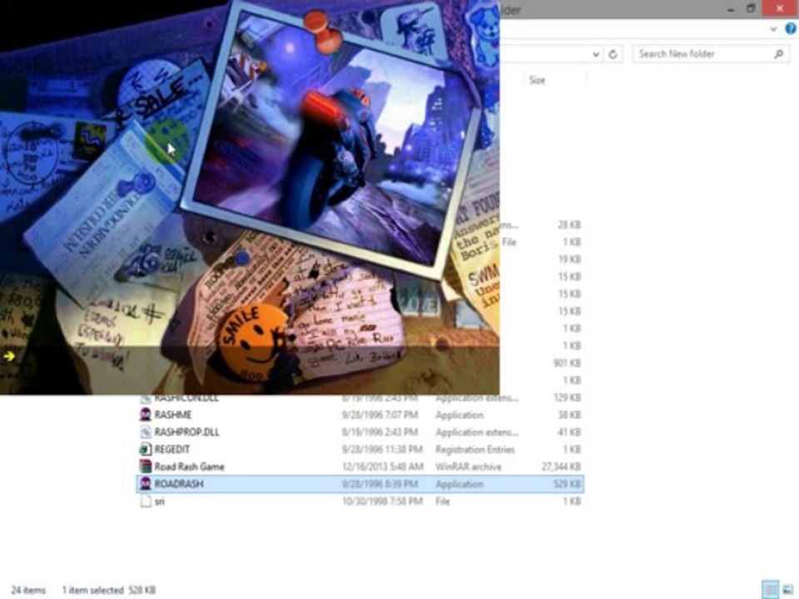Click the blank sri file icon

tap(145, 501)
